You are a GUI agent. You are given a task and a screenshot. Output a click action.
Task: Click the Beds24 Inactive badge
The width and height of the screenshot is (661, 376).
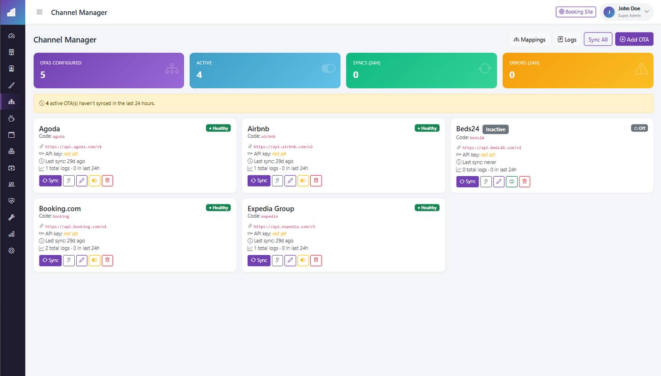[x=496, y=129]
